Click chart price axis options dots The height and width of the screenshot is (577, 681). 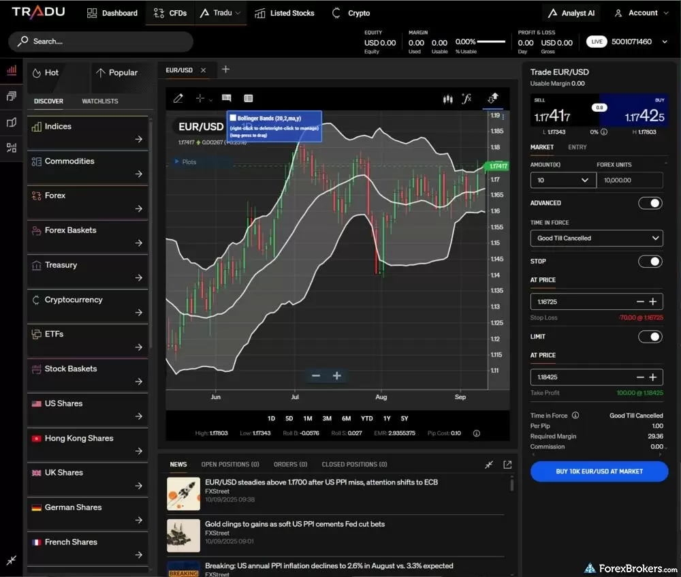click(x=503, y=116)
